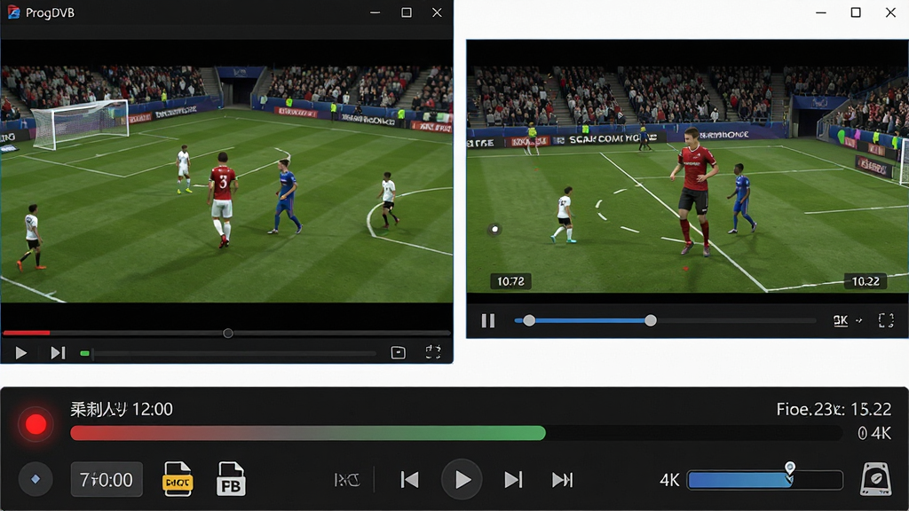Click the snapshot icon in the ProgDVB window
Viewport: 909px width, 511px height.
coord(399,352)
